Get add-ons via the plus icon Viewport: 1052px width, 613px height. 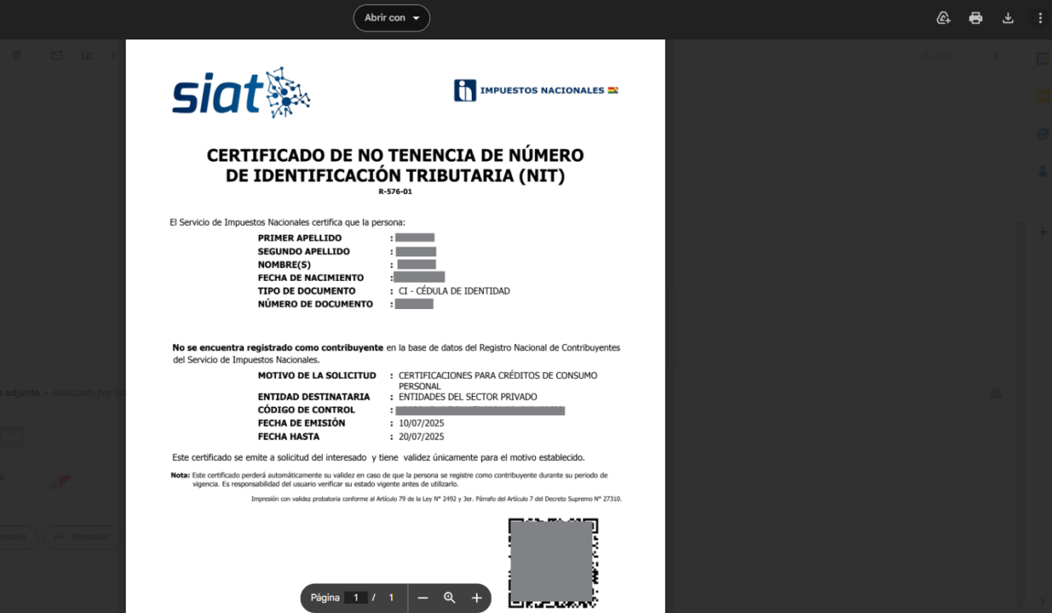pyautogui.click(x=1042, y=232)
